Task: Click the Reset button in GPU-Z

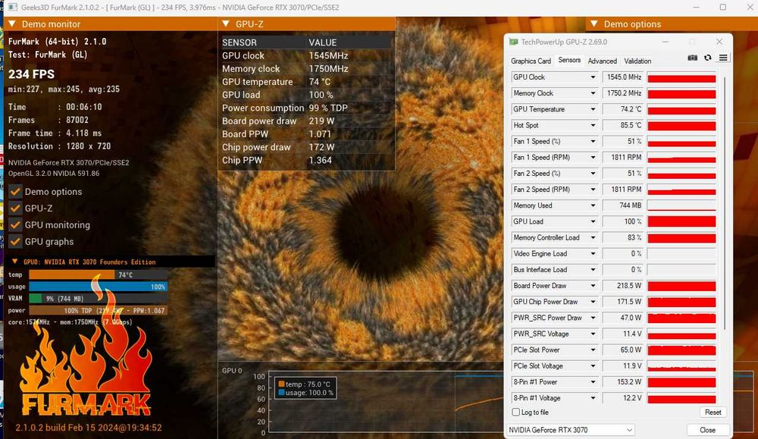Action: point(713,412)
